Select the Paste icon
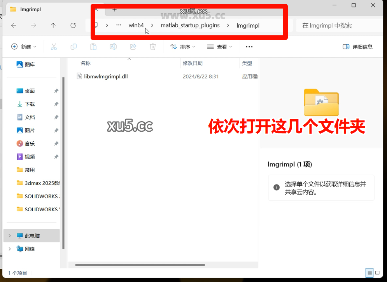The image size is (387, 282). [x=93, y=47]
